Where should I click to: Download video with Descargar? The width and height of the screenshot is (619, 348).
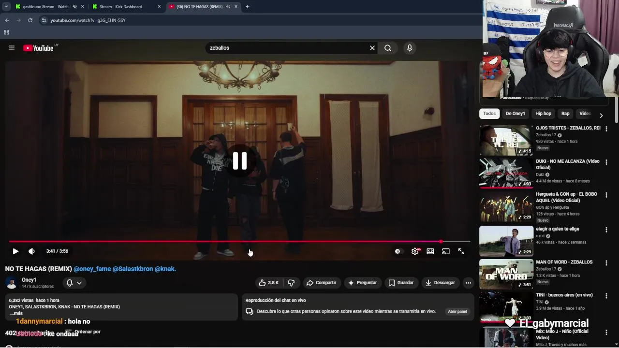[440, 283]
